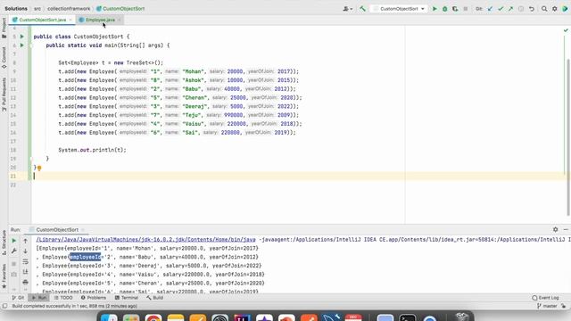Click the green inspection checkmark in editor corner
The height and width of the screenshot is (321, 571).
click(566, 30)
